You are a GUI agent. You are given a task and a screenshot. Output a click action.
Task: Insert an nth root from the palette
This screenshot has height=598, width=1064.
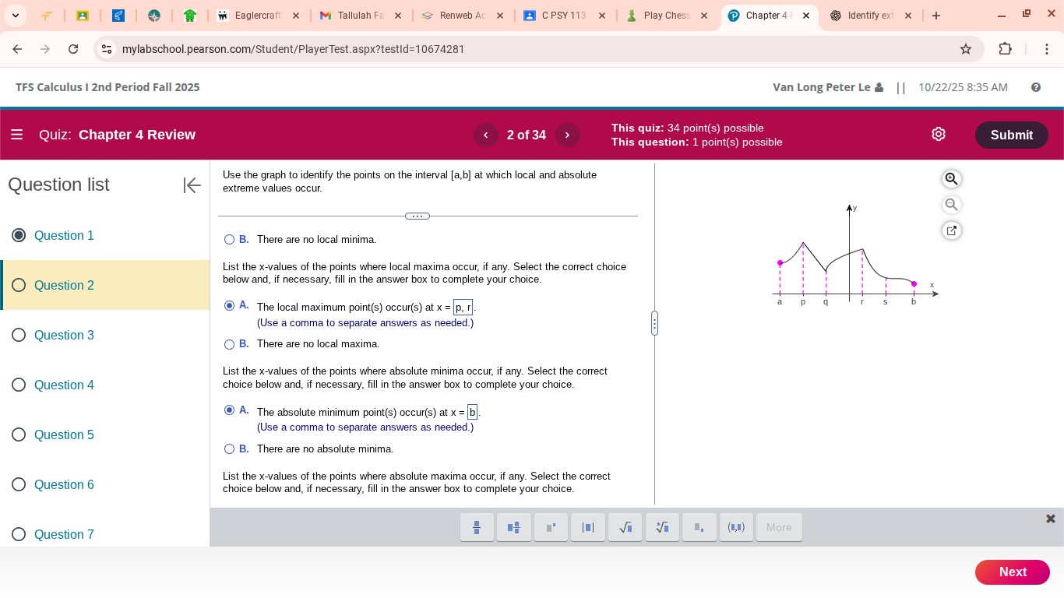pyautogui.click(x=662, y=527)
